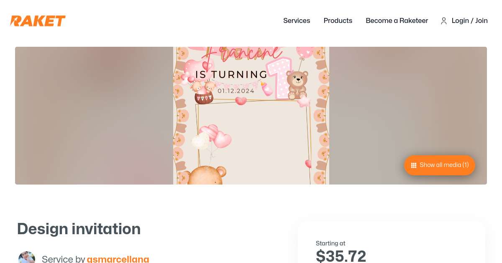Viewport: 502px width, 263px height.
Task: Open the invitation preview image
Action: tap(251, 125)
